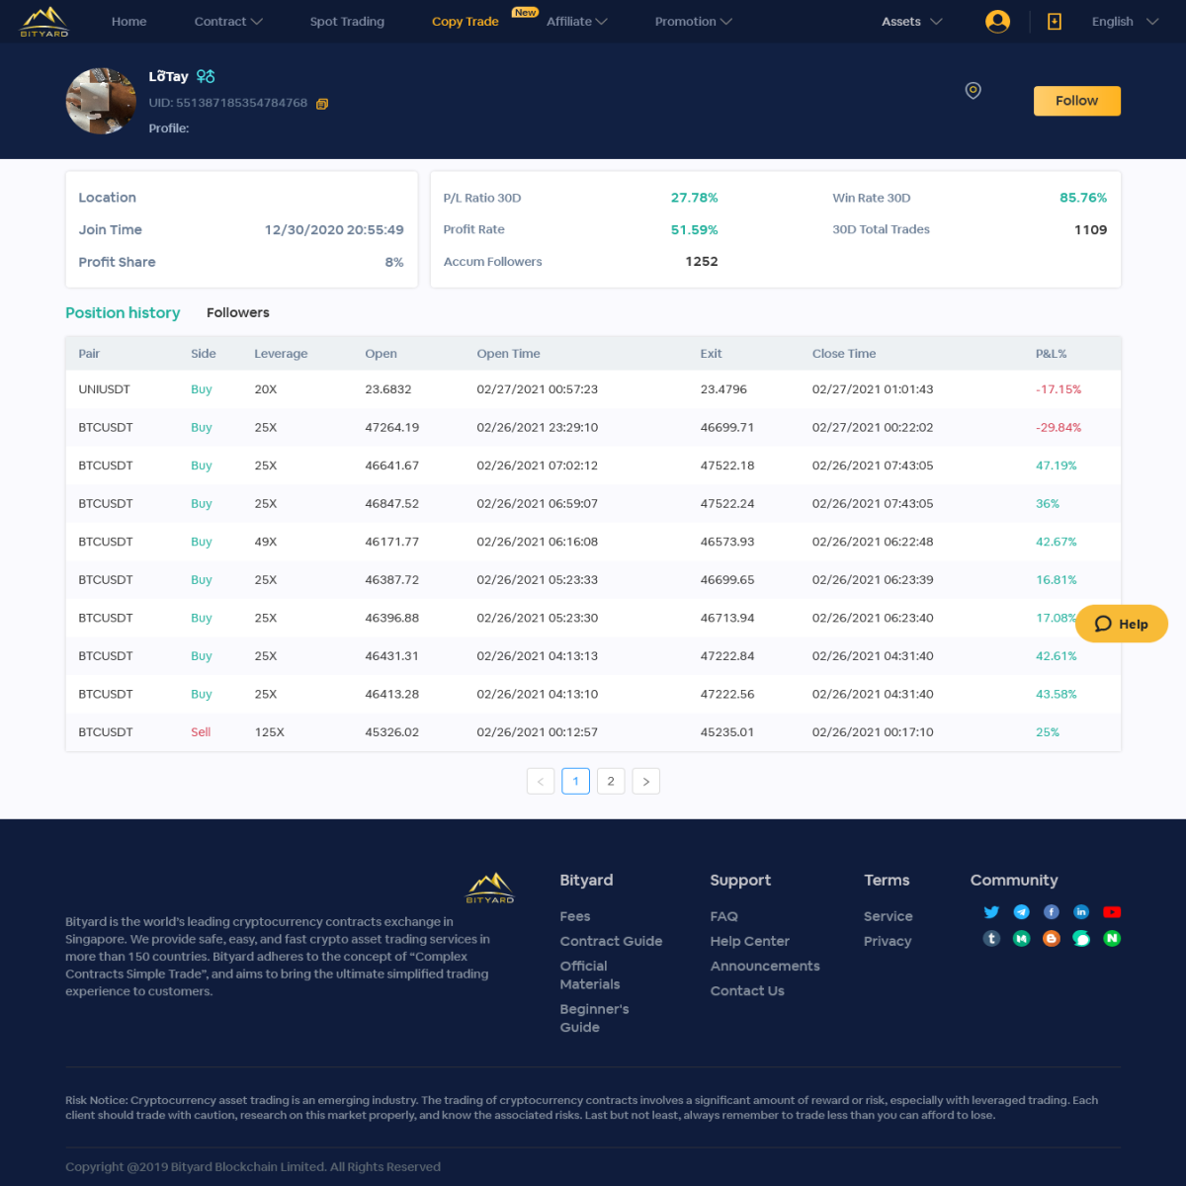Open the YouTube community link
Viewport: 1186px width, 1186px height.
(x=1112, y=912)
